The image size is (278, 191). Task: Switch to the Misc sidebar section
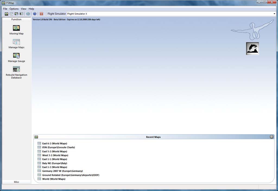click(x=17, y=182)
